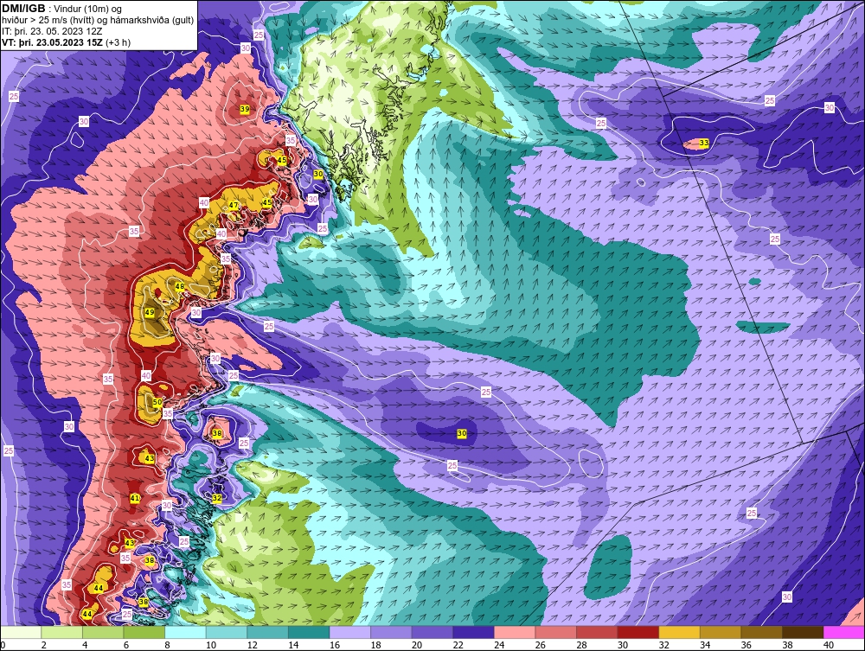Click the DMI/IGB title text
This screenshot has height=651, width=865.
coord(23,9)
